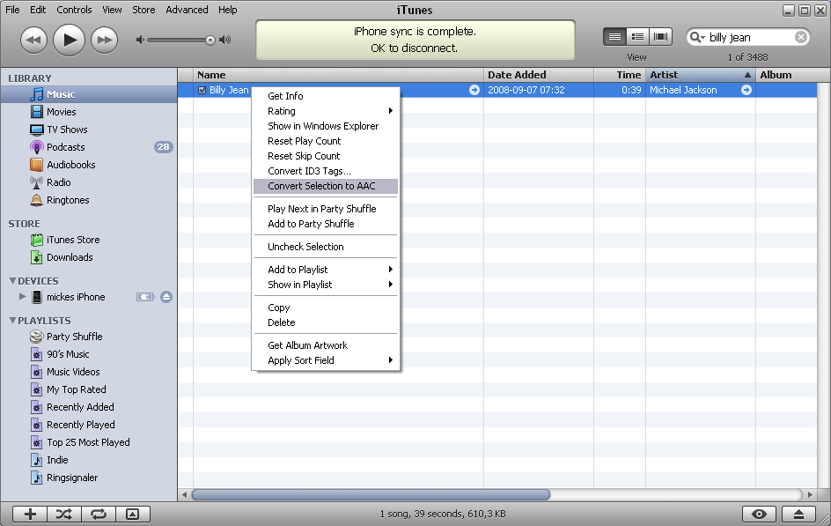
Task: Choose Convert ID3 Tags...
Action: click(326, 171)
